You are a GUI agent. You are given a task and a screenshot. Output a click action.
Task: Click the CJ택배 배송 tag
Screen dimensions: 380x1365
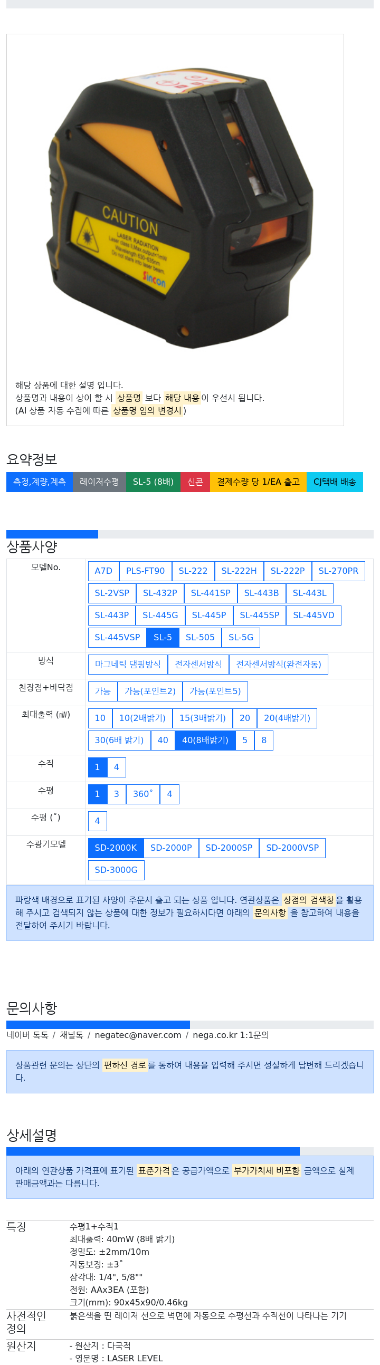(335, 482)
